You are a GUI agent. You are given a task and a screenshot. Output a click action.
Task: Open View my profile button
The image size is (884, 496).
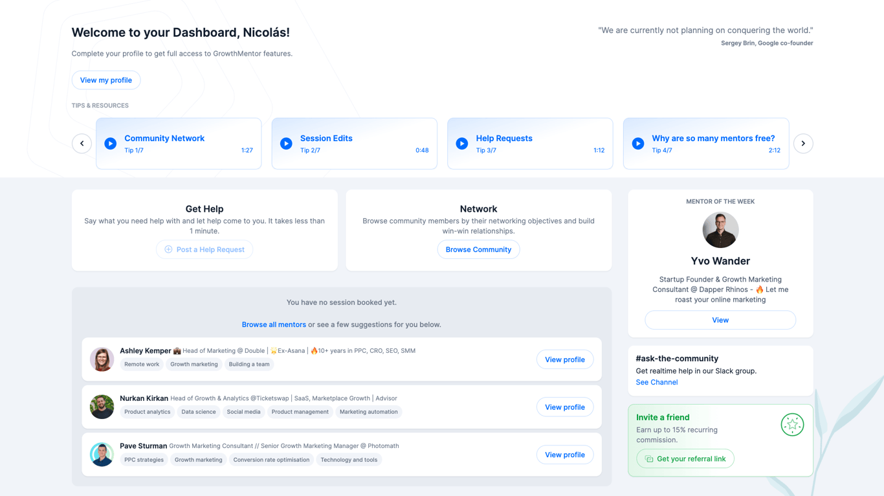pos(106,80)
